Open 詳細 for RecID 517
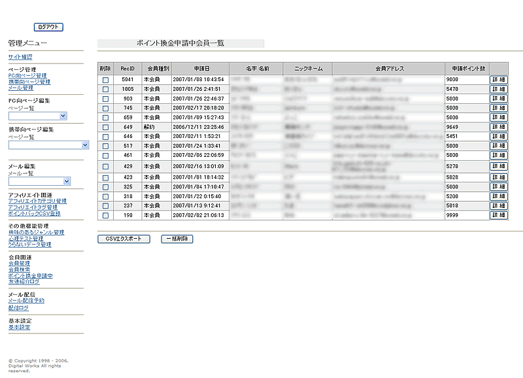The image size is (523, 378). point(499,146)
